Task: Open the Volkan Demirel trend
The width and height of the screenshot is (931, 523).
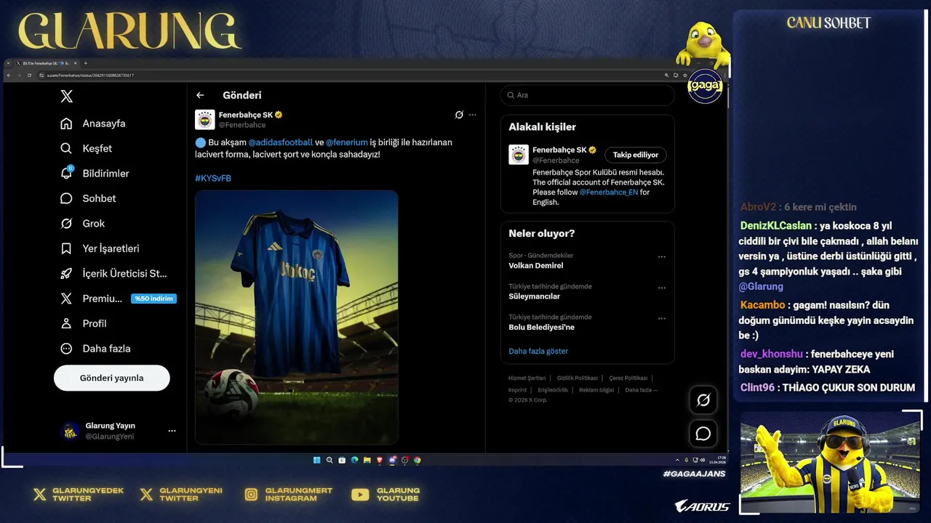Action: 536,266
